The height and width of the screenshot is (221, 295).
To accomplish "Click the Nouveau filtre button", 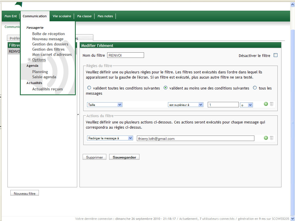I will [x=24, y=193].
